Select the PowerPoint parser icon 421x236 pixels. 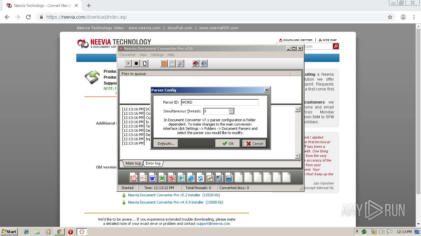click(172, 177)
